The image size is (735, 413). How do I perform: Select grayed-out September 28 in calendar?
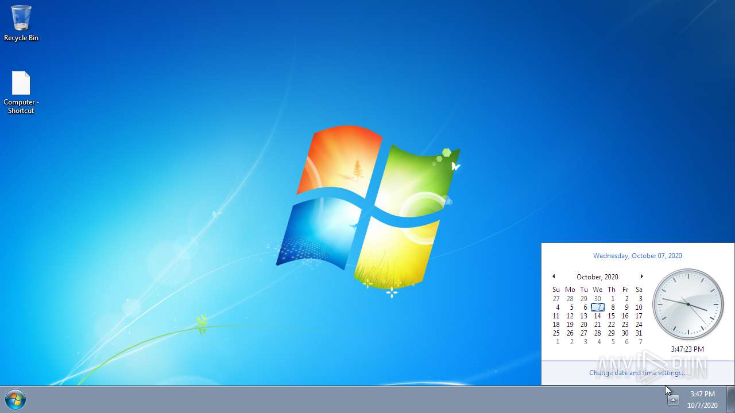pyautogui.click(x=570, y=299)
